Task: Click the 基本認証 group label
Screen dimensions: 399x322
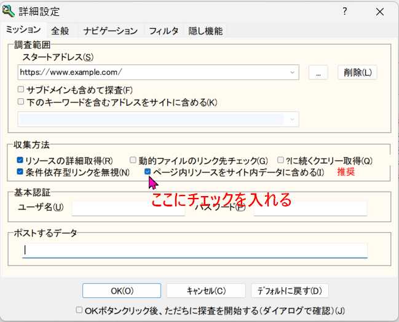Action: click(x=32, y=192)
